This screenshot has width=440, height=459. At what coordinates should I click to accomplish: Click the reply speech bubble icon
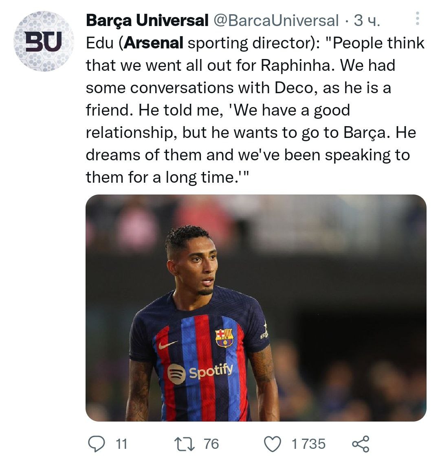(x=97, y=444)
